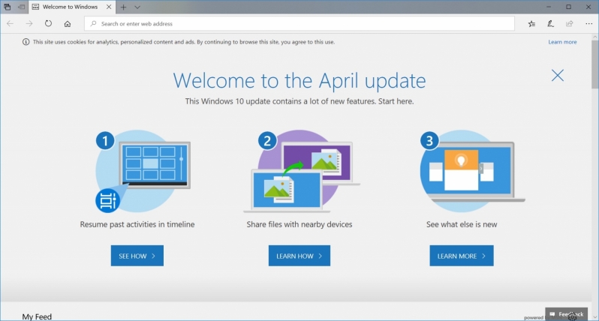Open the Feedback button
599x321 pixels.
pyautogui.click(x=566, y=314)
